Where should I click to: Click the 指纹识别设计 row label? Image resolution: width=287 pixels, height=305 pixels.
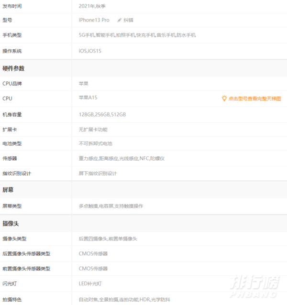tap(17, 174)
